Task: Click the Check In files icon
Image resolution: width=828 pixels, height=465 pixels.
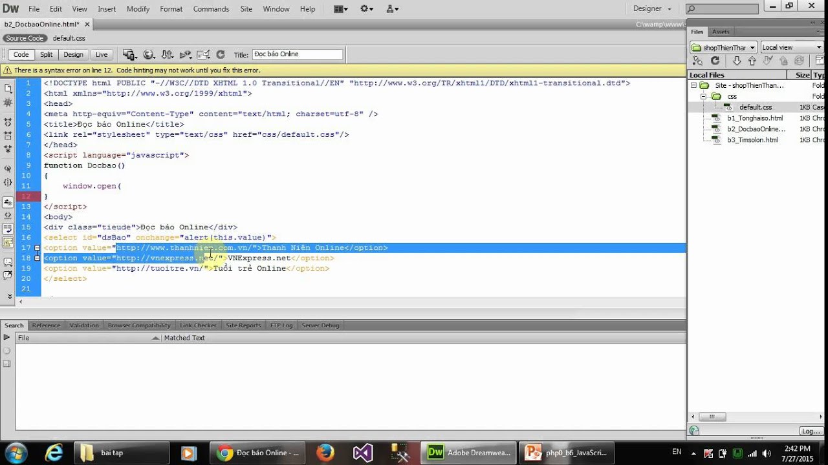Action: tap(783, 61)
